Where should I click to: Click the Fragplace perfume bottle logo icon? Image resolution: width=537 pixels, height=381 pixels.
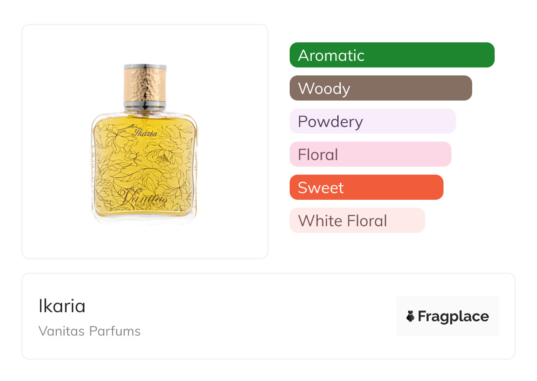click(x=410, y=316)
